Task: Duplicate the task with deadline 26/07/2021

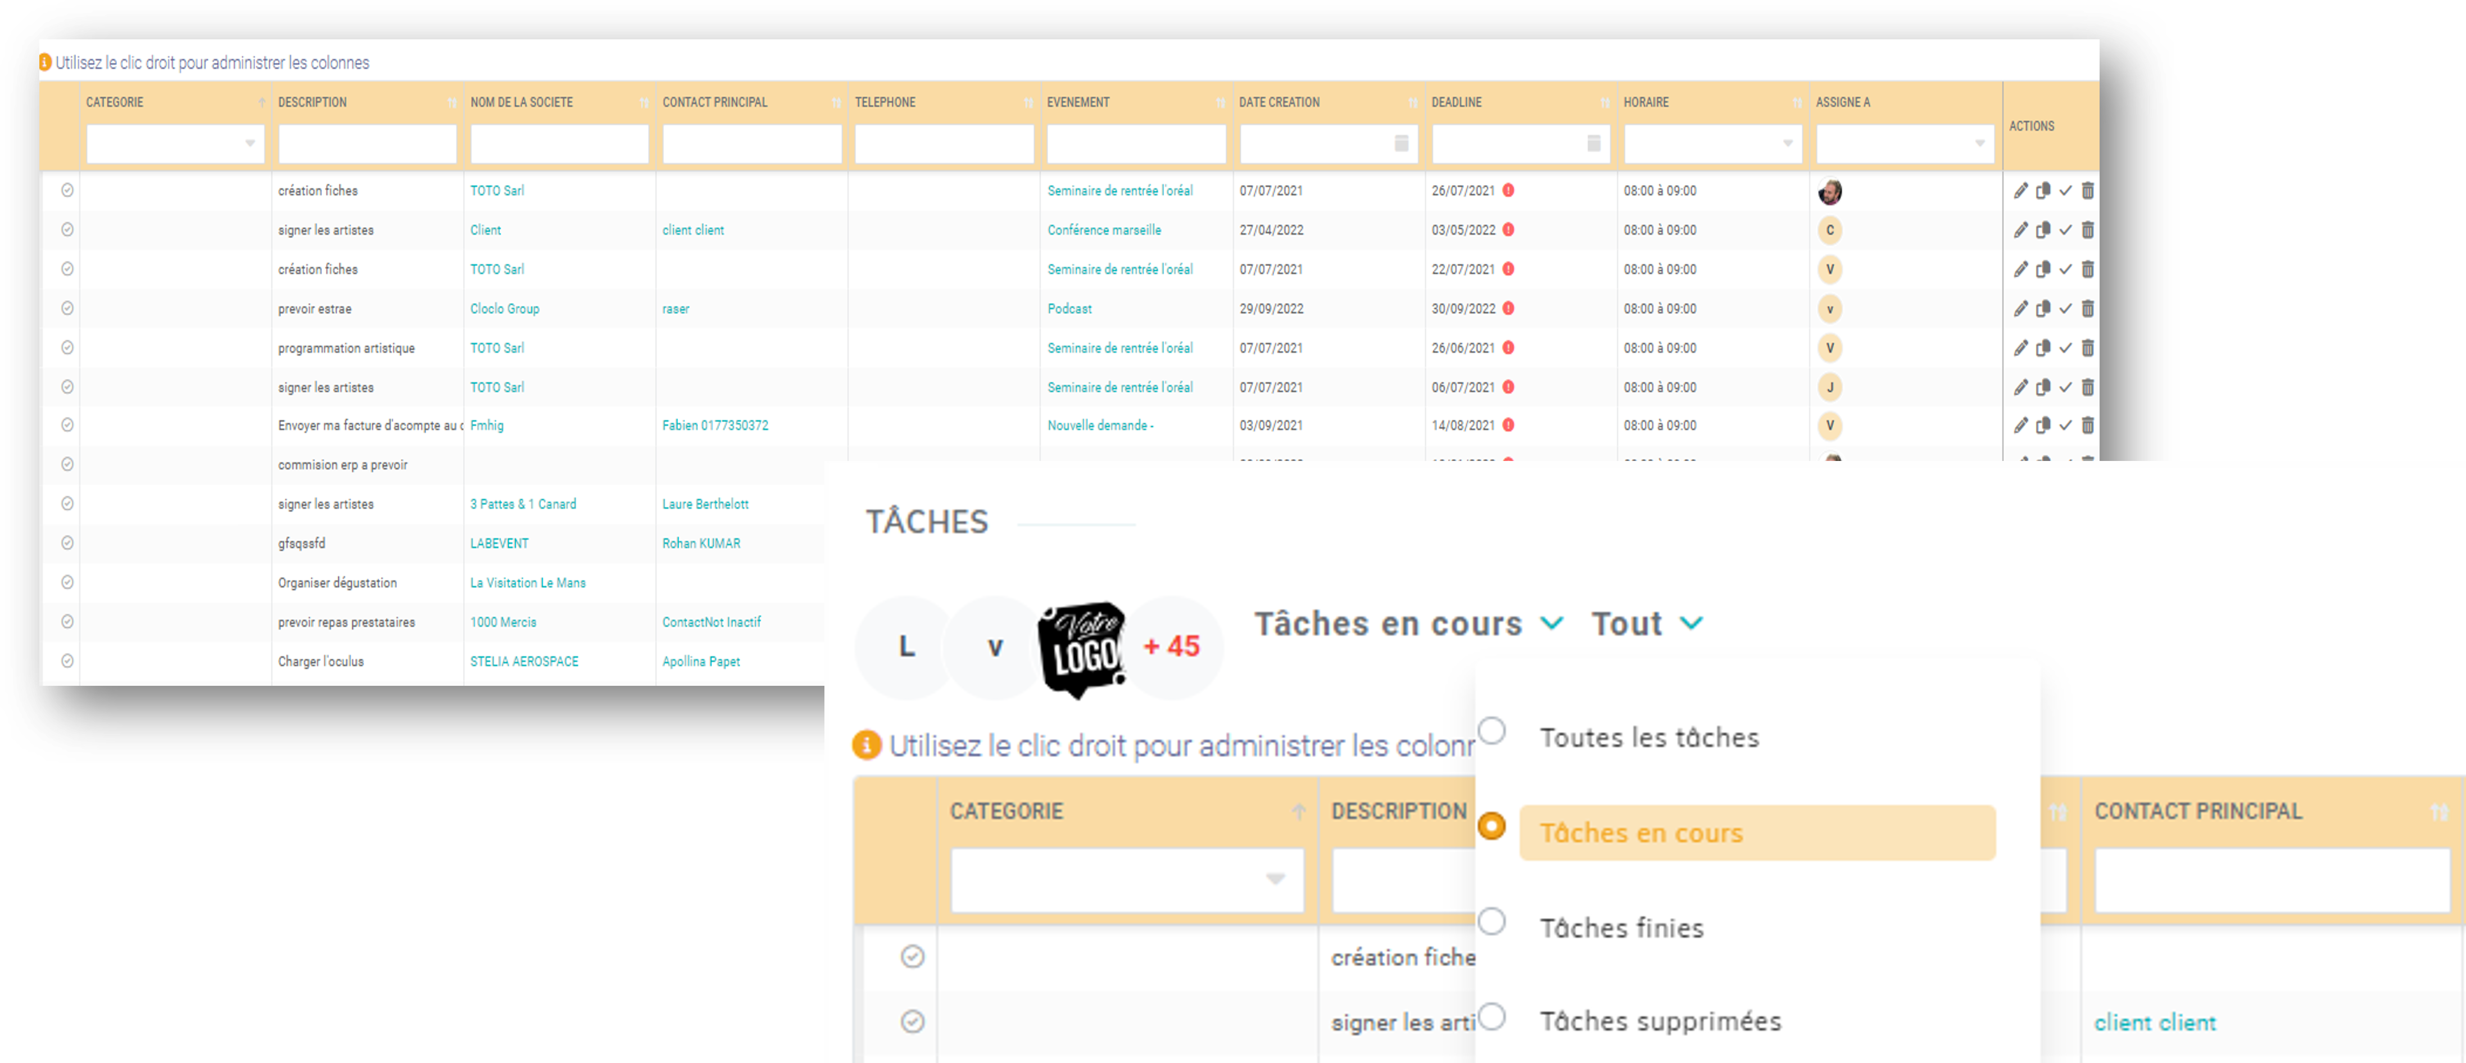Action: [x=2042, y=191]
